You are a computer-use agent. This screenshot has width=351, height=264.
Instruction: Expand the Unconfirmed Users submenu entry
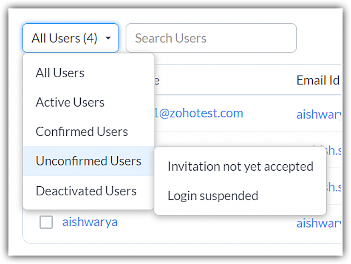click(x=88, y=161)
